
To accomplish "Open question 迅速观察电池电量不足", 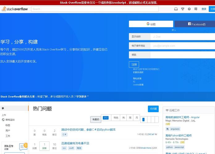I will [75, 143].
